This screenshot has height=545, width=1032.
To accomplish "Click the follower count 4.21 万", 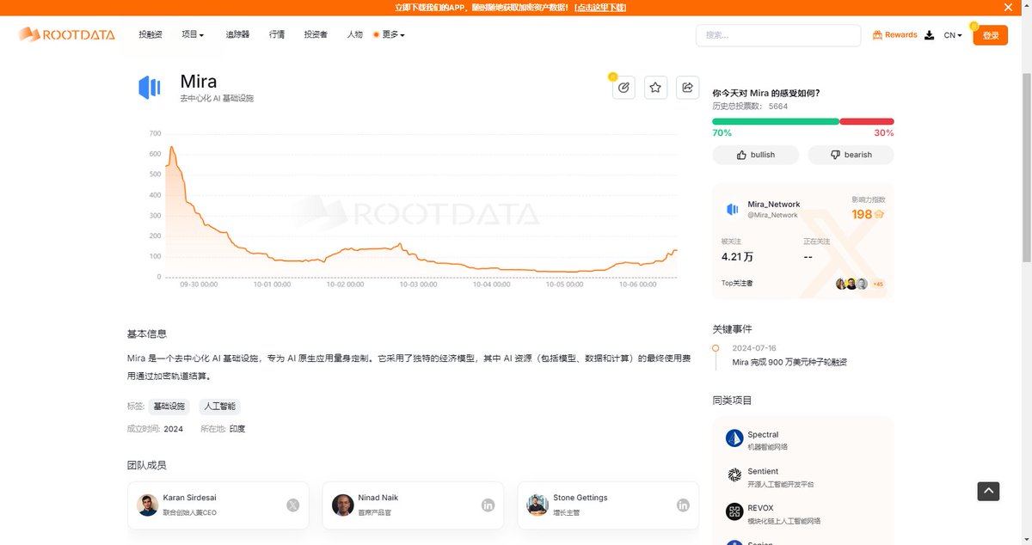I will [737, 257].
